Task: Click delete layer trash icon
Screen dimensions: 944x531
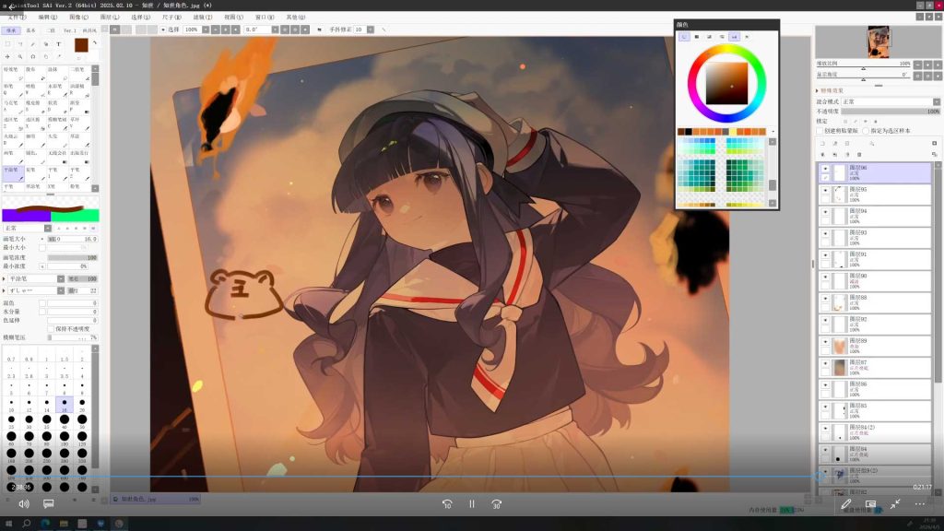Action: click(859, 155)
